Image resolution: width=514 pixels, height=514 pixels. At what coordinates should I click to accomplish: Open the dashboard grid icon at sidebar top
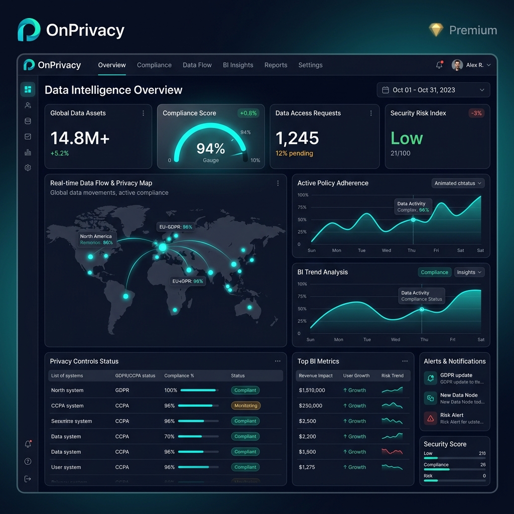point(28,89)
